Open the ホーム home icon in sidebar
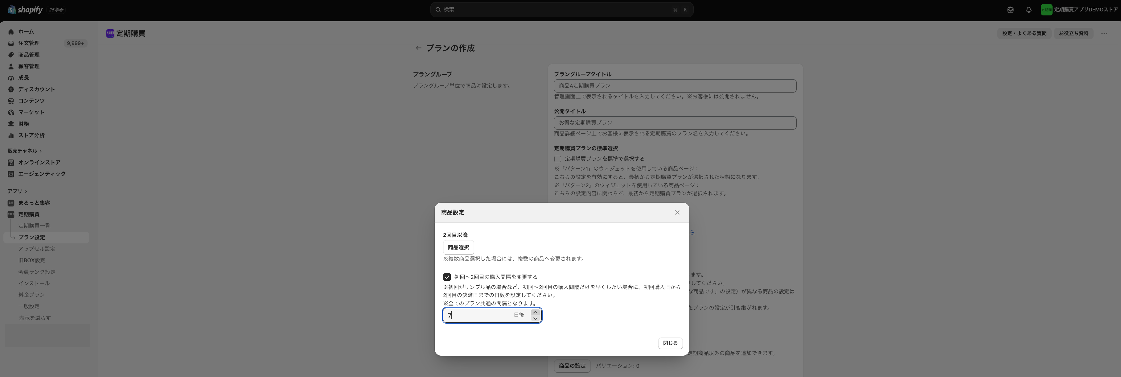1121x377 pixels. [11, 32]
